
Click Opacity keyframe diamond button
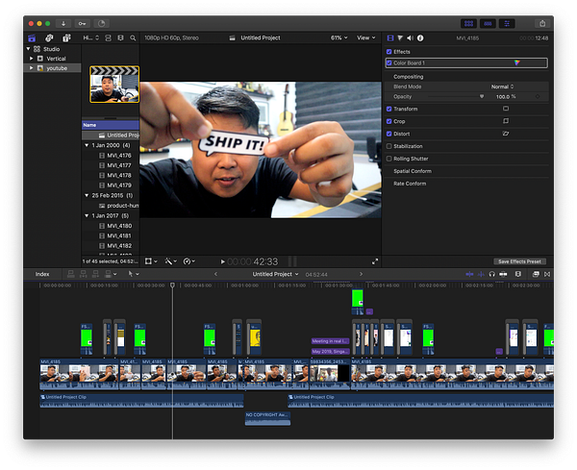[538, 97]
